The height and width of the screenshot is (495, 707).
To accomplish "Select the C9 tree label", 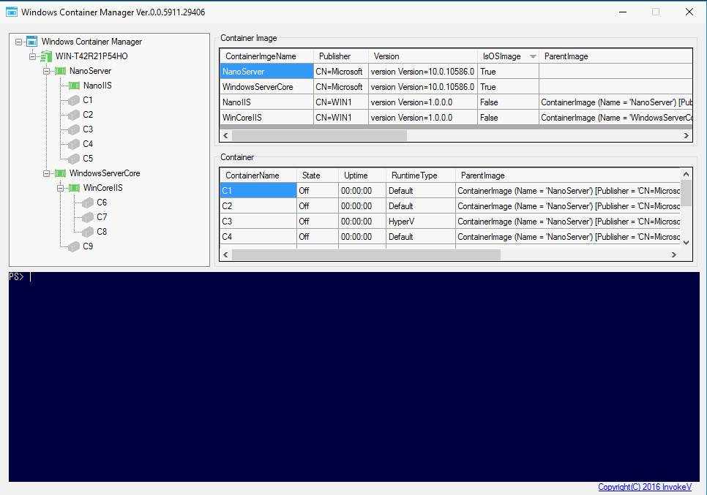I will coord(88,246).
